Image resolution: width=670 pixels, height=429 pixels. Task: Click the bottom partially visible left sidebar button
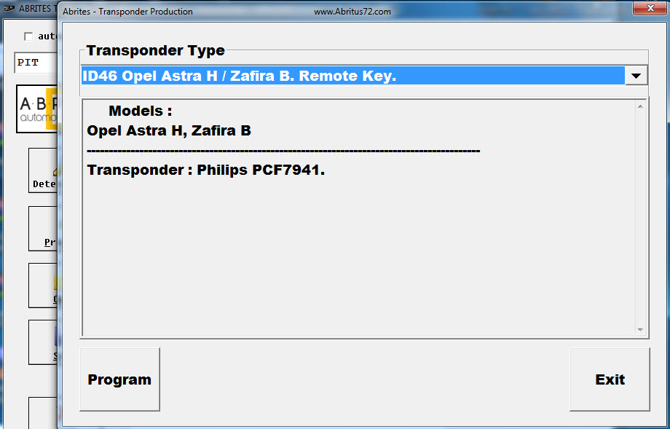coord(43,412)
